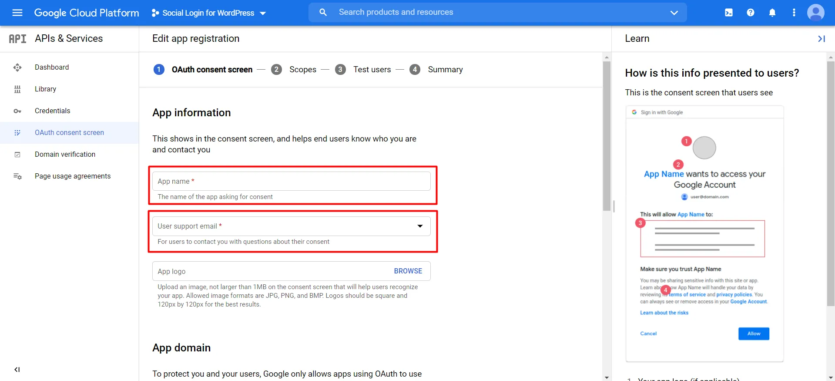Click the Learn panel vertical scrollbar
This screenshot has width=835, height=381.
[831, 183]
